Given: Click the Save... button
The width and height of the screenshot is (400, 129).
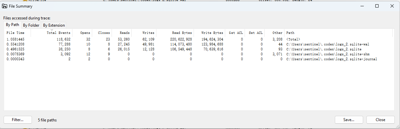Looking at the screenshot, I should coord(349,120).
